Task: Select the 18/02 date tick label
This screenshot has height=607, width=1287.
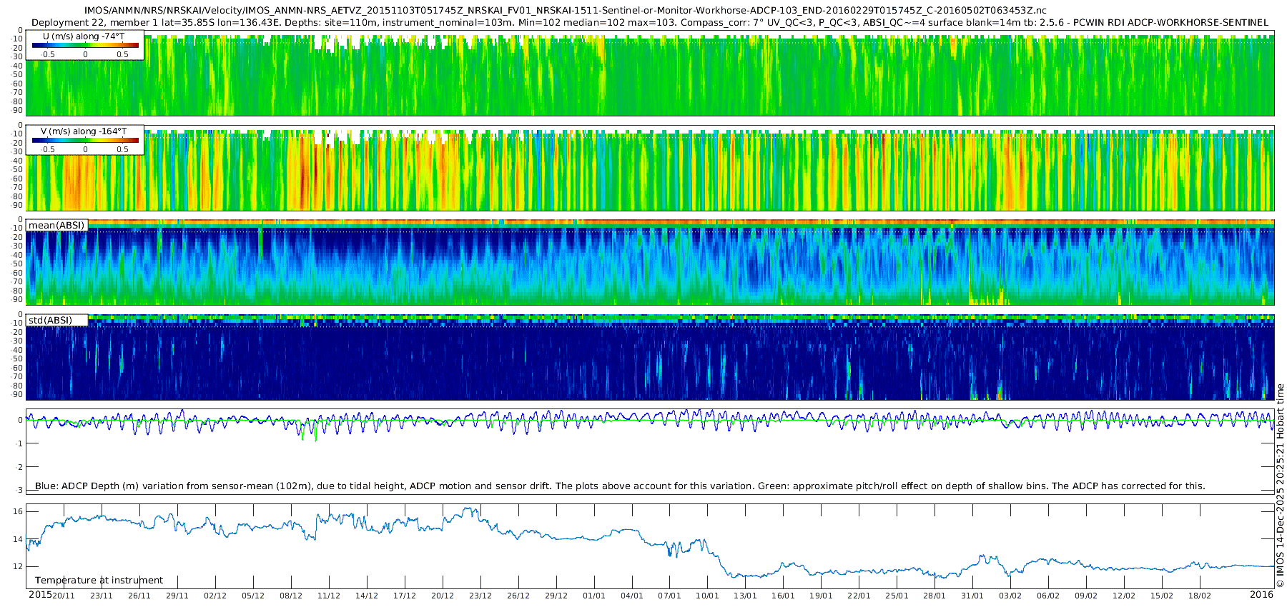Action: pyautogui.click(x=1199, y=596)
